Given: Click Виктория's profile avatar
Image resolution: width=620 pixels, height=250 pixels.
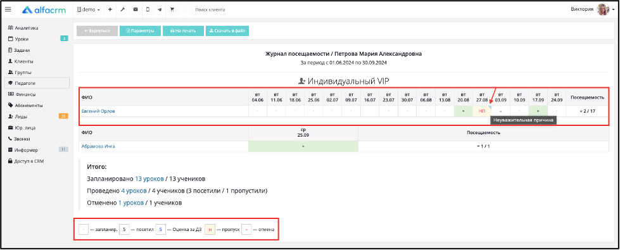Looking at the screenshot, I should (603, 9).
